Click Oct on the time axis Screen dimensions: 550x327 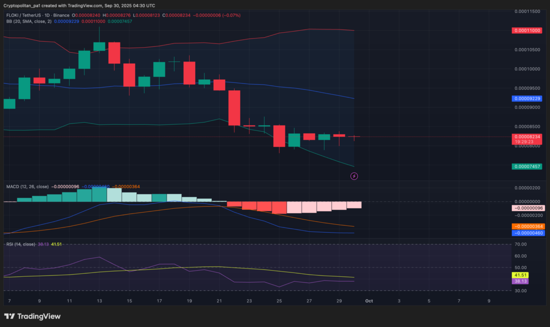369,301
